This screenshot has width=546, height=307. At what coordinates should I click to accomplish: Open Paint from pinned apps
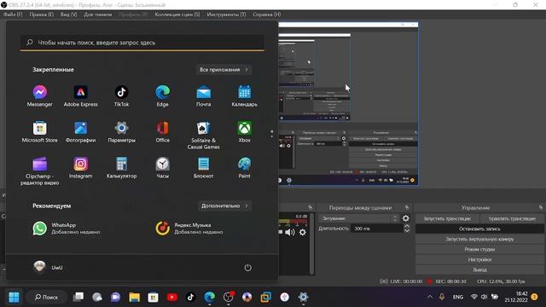pyautogui.click(x=245, y=168)
